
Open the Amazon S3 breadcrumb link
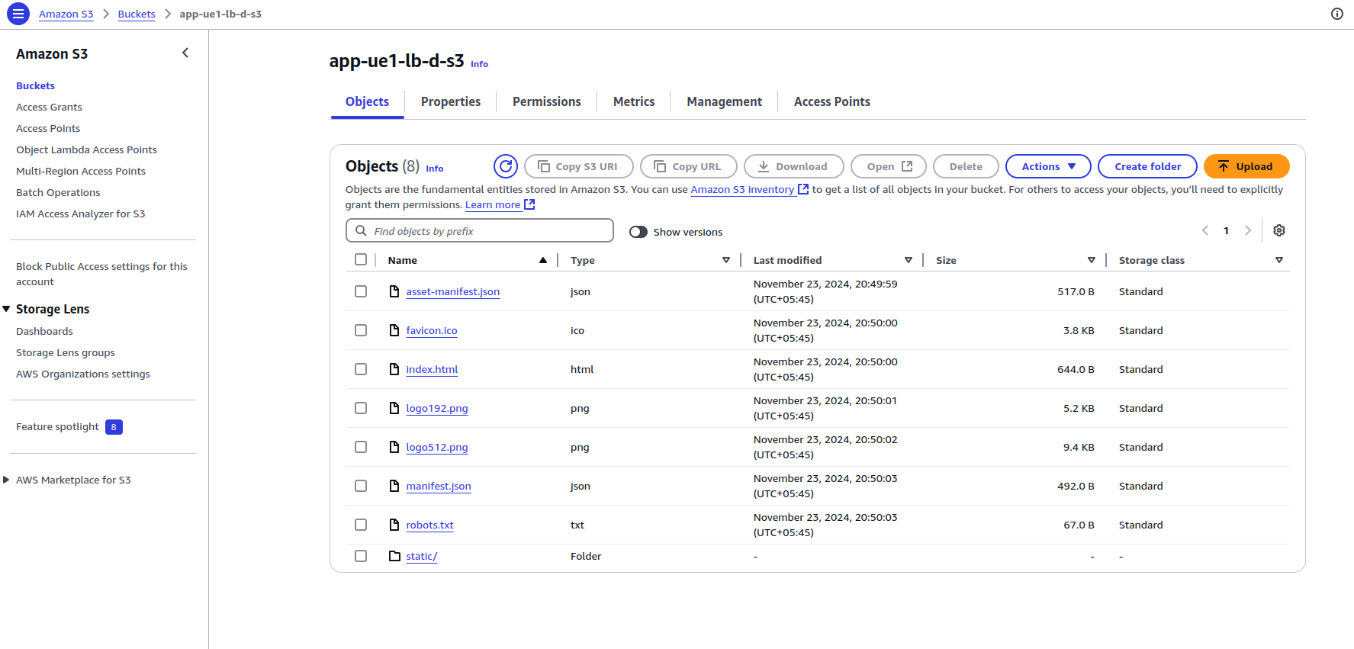(x=66, y=14)
